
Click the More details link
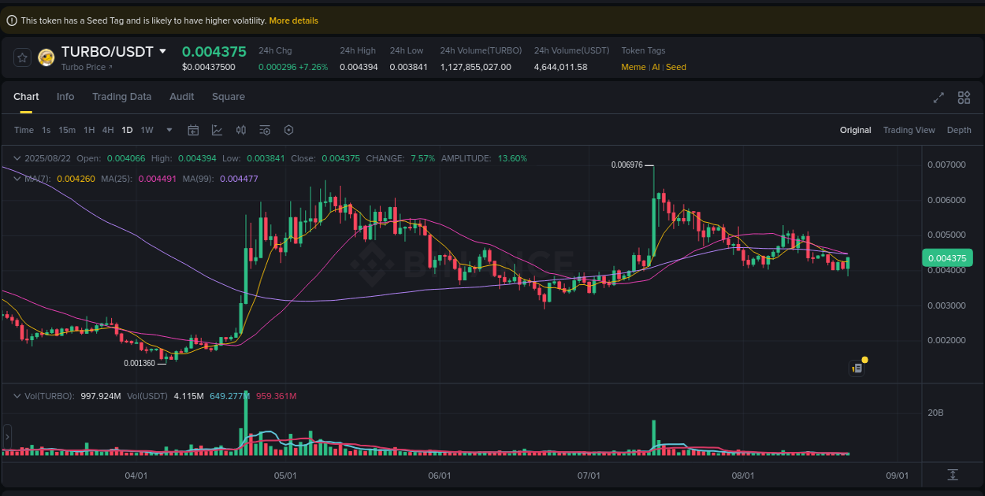[293, 20]
